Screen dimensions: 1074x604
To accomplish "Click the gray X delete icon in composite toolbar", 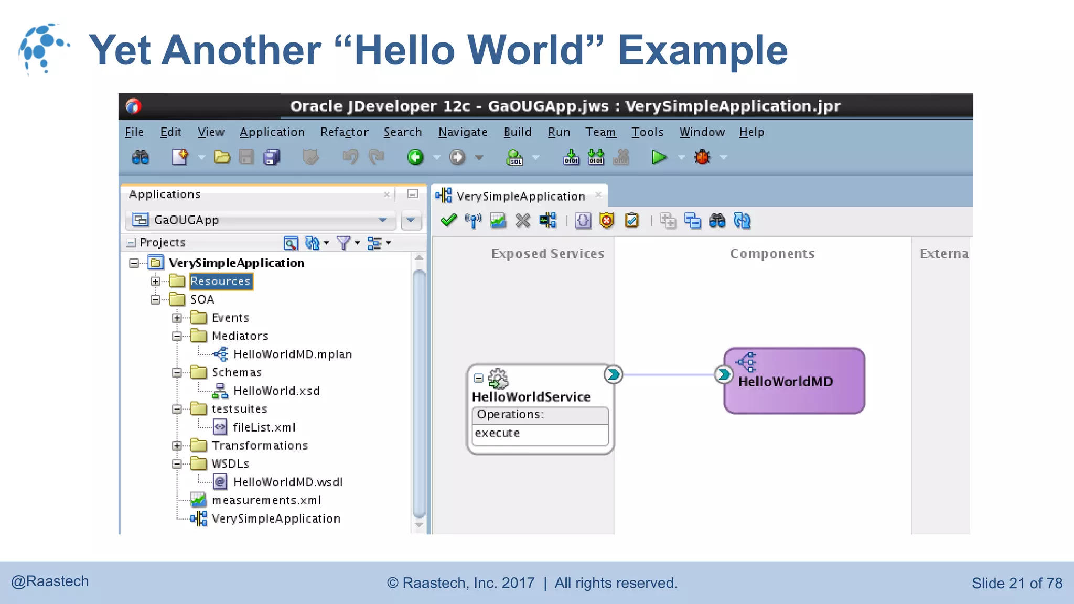I will point(523,221).
